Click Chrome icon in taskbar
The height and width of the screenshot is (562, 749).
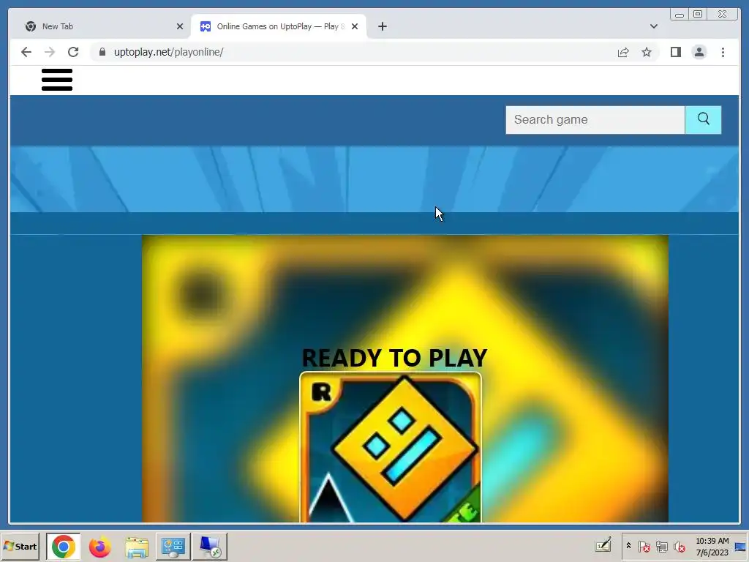[x=63, y=546]
